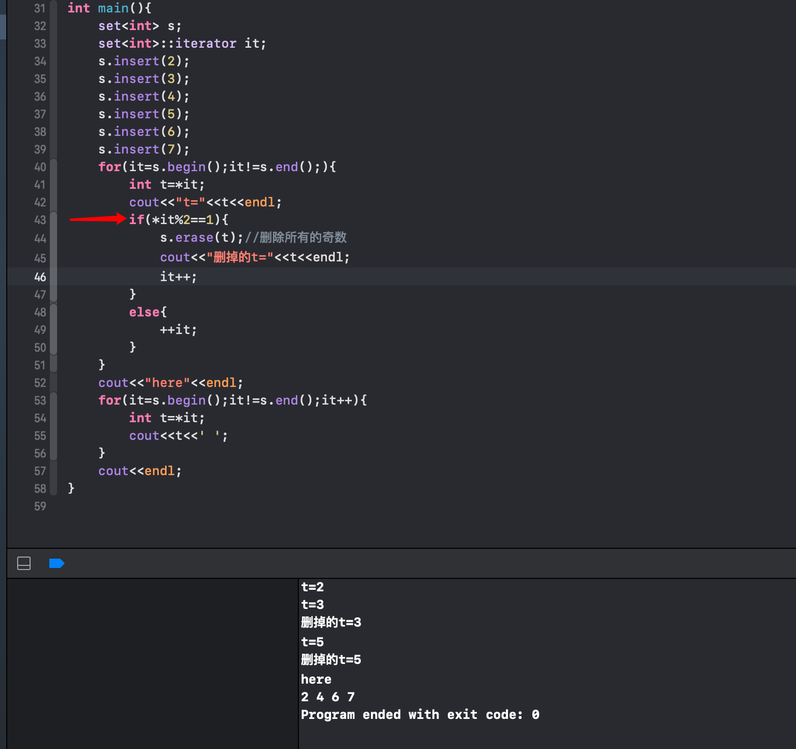
Task: Click line number 46 in gutter
Action: [40, 277]
